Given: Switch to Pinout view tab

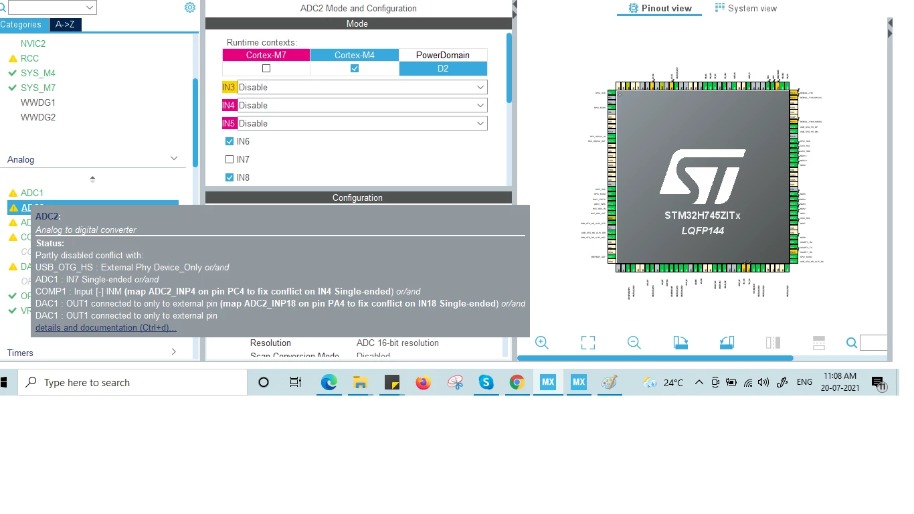Looking at the screenshot, I should point(660,8).
